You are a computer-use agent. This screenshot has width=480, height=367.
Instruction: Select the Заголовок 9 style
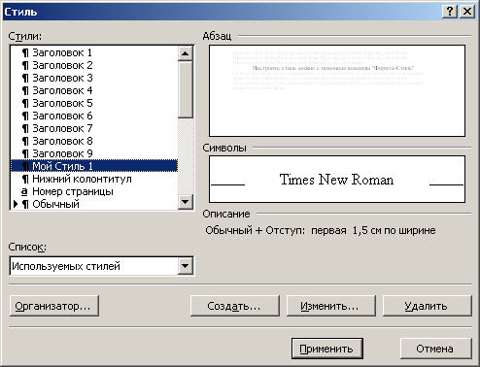94,153
